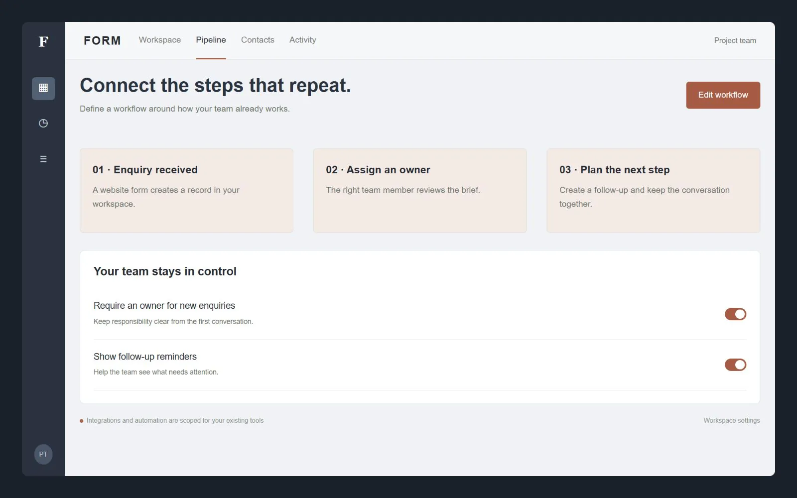Click the PT user avatar
The image size is (797, 498).
[x=43, y=454]
